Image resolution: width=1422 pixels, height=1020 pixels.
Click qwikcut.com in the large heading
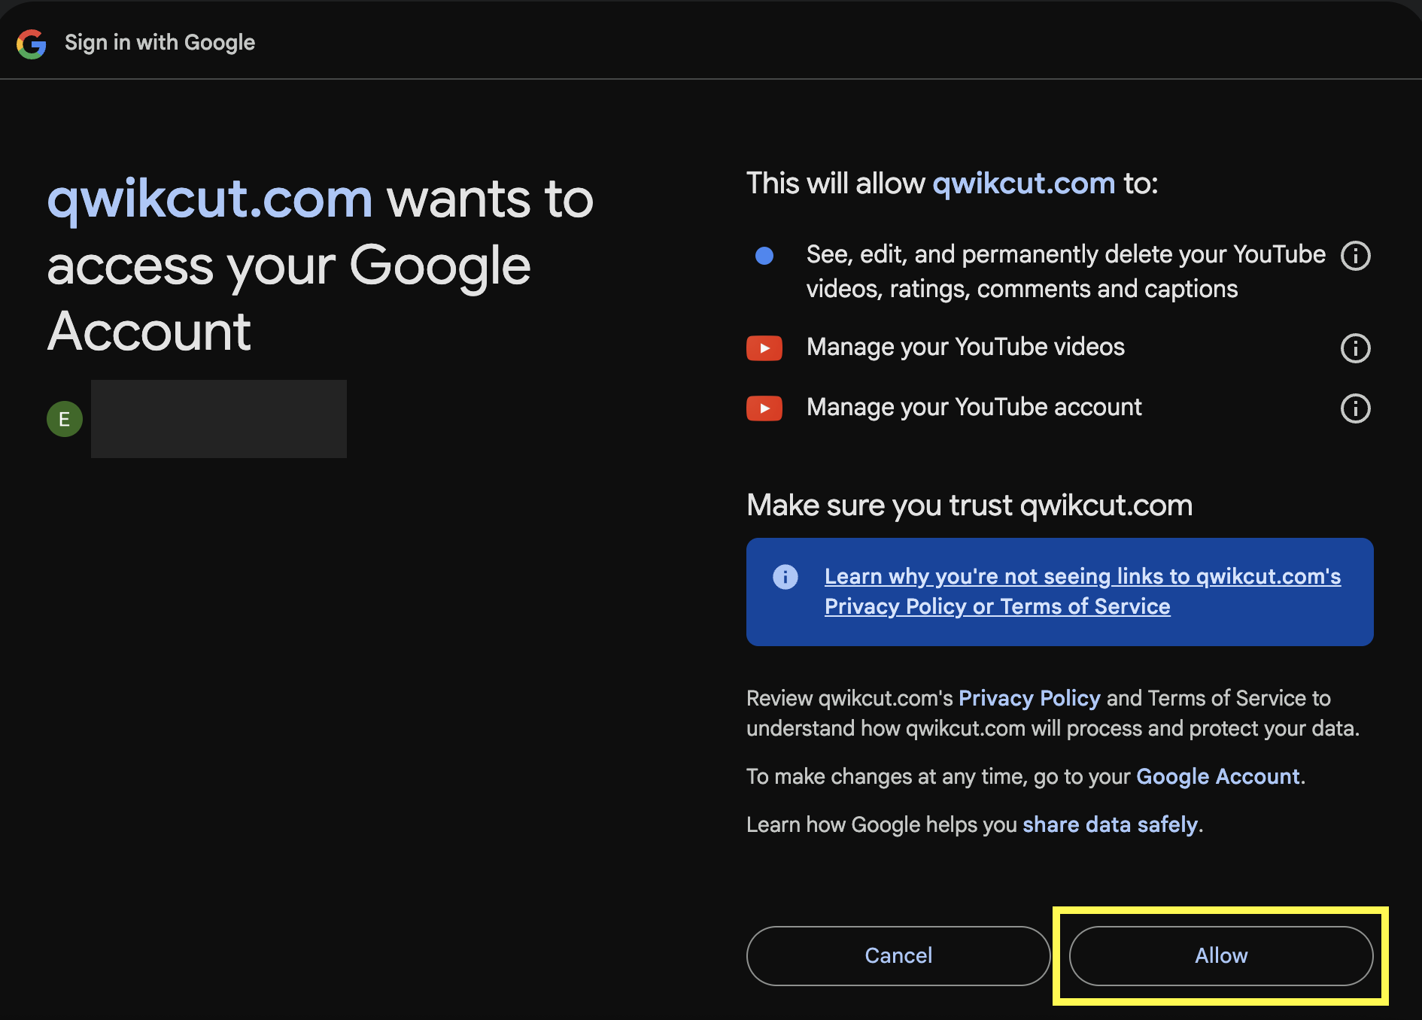pyautogui.click(x=210, y=199)
